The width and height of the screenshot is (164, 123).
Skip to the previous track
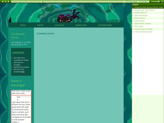click(3, 2)
